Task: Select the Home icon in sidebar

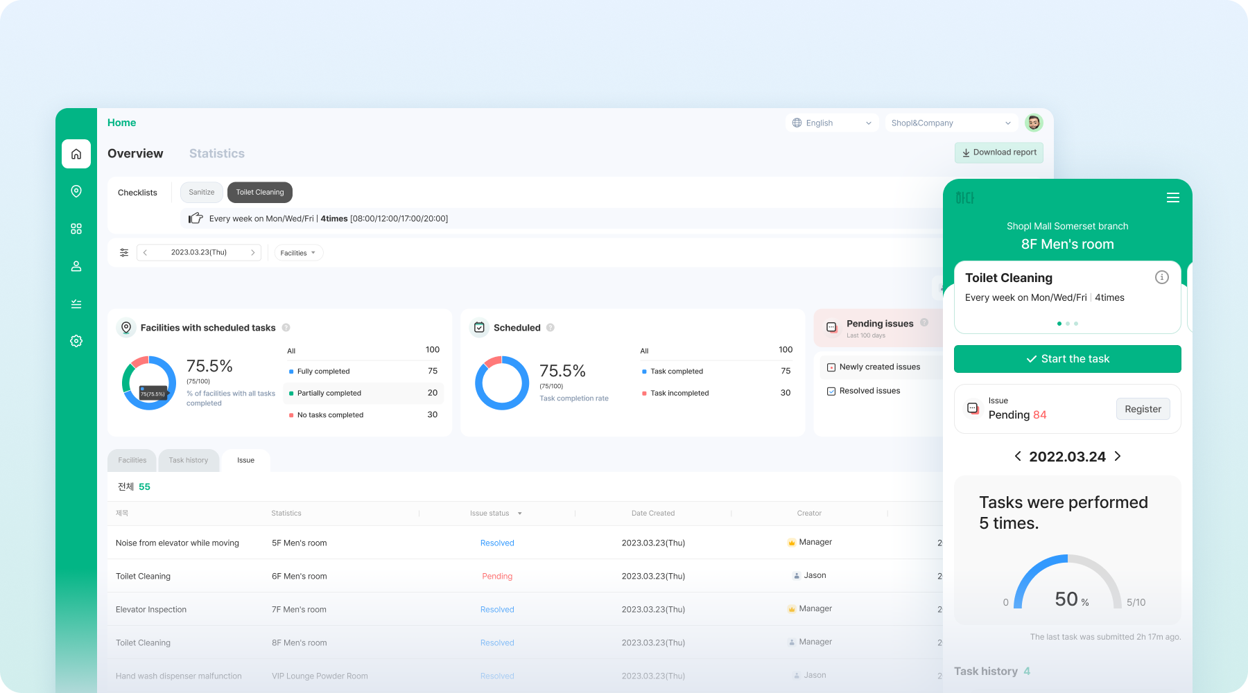Action: (x=76, y=154)
